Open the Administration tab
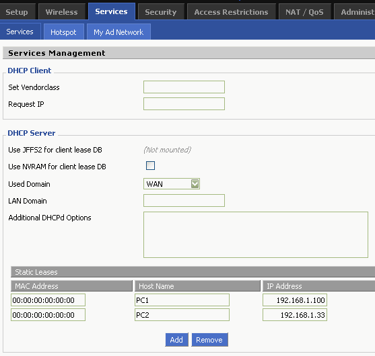The height and width of the screenshot is (356, 375). pos(355,12)
